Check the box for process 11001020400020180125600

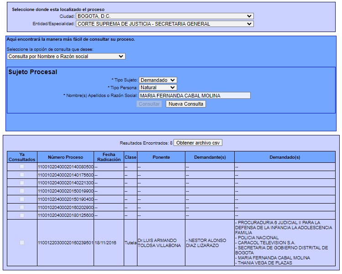coord(22,215)
